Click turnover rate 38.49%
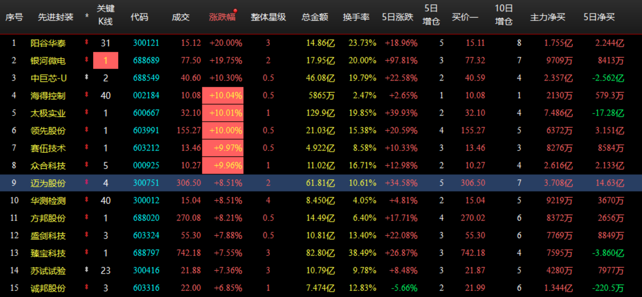This screenshot has width=642, height=297. [x=363, y=253]
